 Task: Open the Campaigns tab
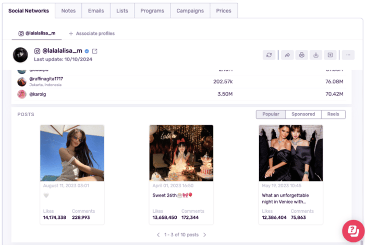point(190,10)
